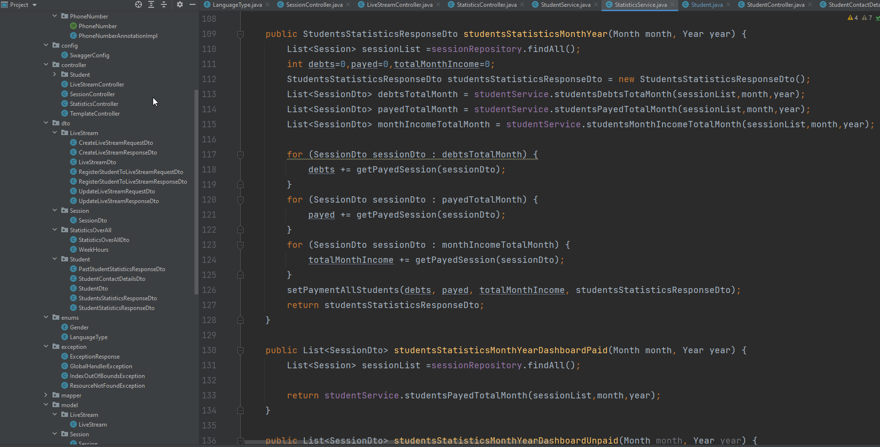Click the PhoneNumber annotation icon
The width and height of the screenshot is (880, 447).
73,26
